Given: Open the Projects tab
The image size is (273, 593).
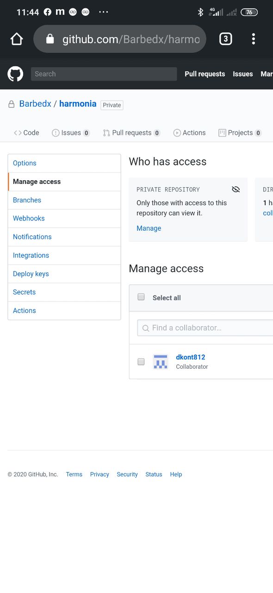Looking at the screenshot, I should 240,133.
